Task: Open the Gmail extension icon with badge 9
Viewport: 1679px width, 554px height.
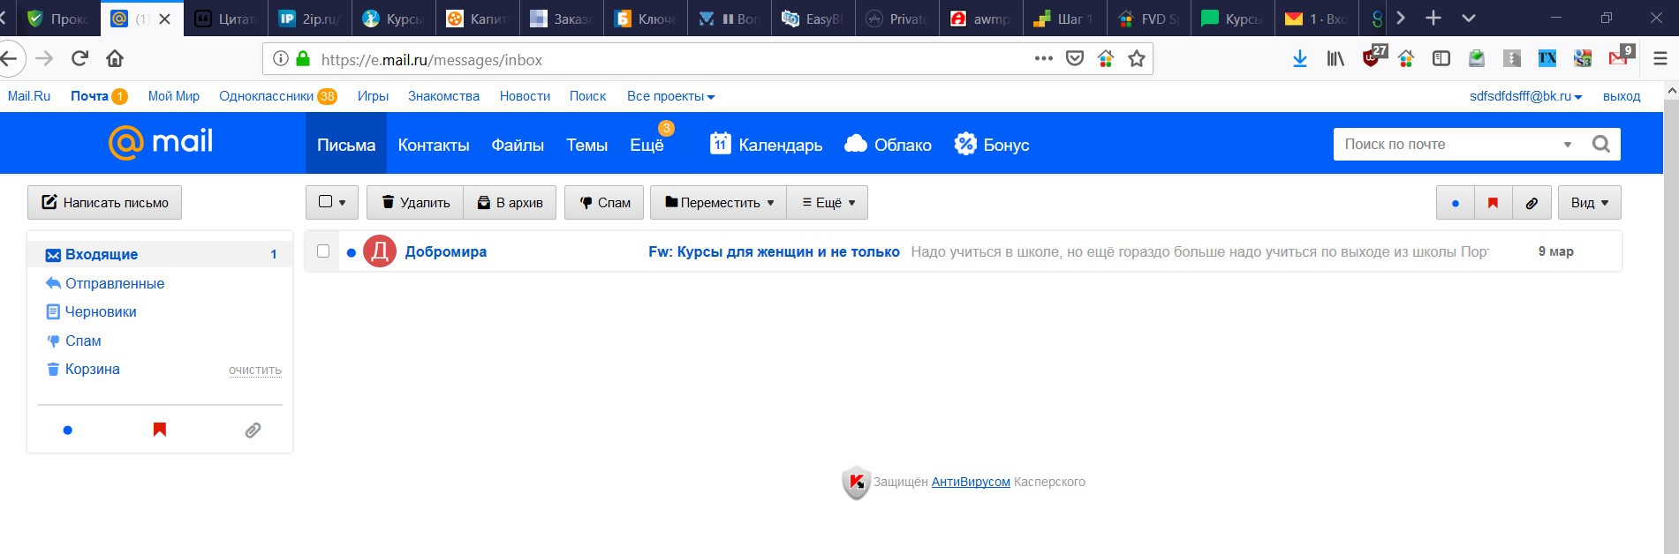Action: tap(1621, 57)
